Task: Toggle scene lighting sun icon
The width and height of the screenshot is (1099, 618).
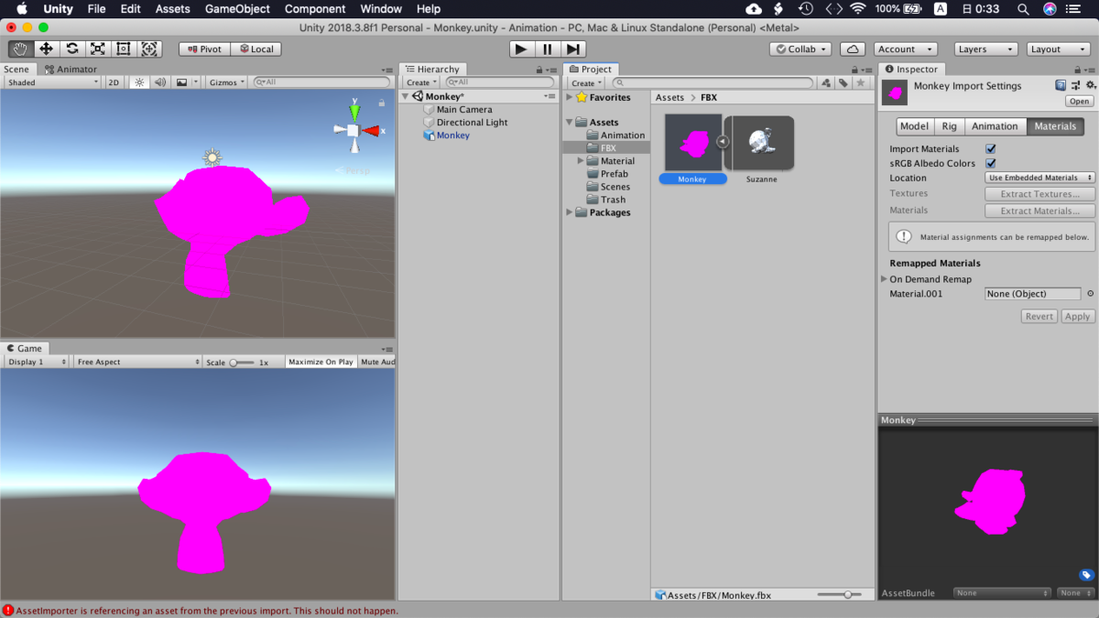Action: pyautogui.click(x=139, y=82)
